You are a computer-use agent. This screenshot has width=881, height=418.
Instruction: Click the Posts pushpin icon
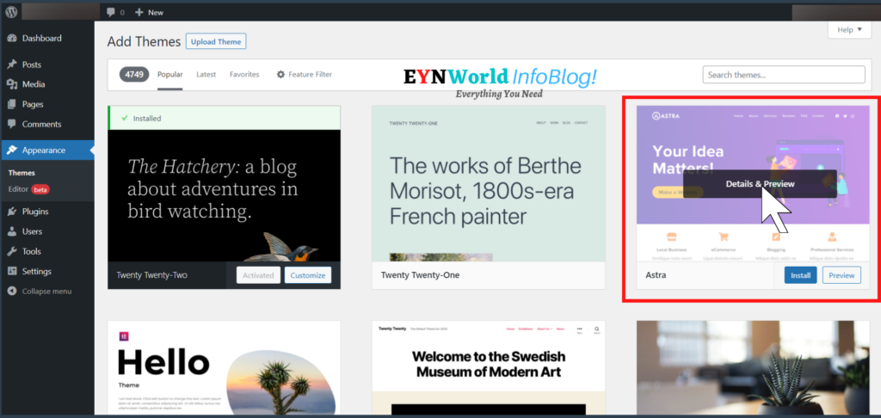point(12,65)
